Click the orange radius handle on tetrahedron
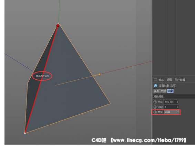 100,74
